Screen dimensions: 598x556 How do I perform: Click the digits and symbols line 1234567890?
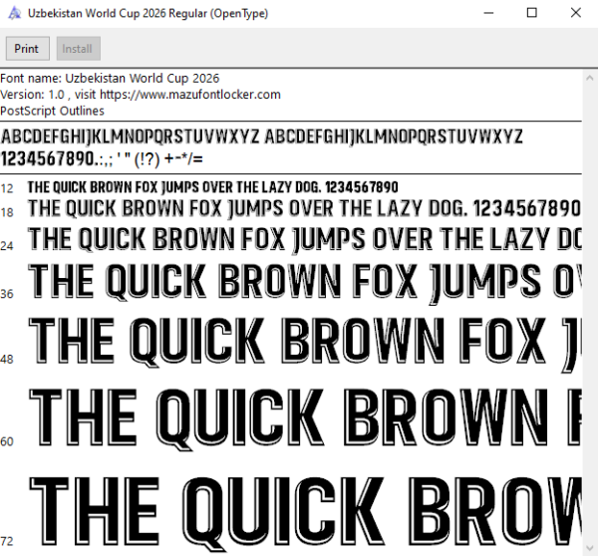click(102, 159)
